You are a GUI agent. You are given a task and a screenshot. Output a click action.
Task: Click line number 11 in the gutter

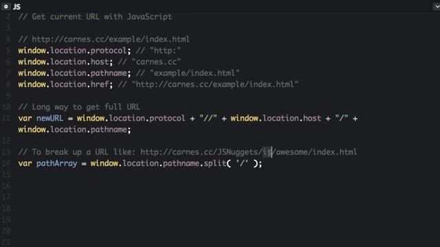pyautogui.click(x=6, y=118)
